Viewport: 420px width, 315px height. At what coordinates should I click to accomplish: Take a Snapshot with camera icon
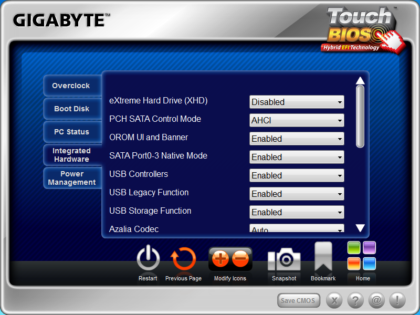(284, 259)
